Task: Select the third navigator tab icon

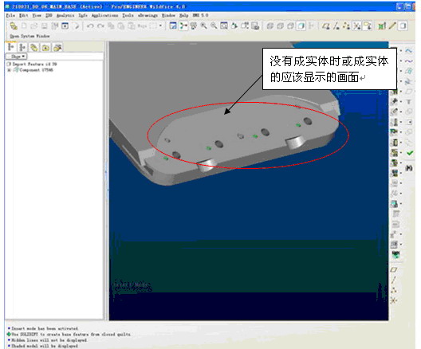Action: 33,47
